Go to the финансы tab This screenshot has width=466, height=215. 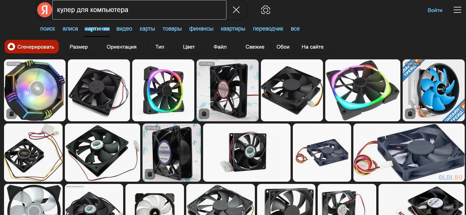(x=201, y=29)
